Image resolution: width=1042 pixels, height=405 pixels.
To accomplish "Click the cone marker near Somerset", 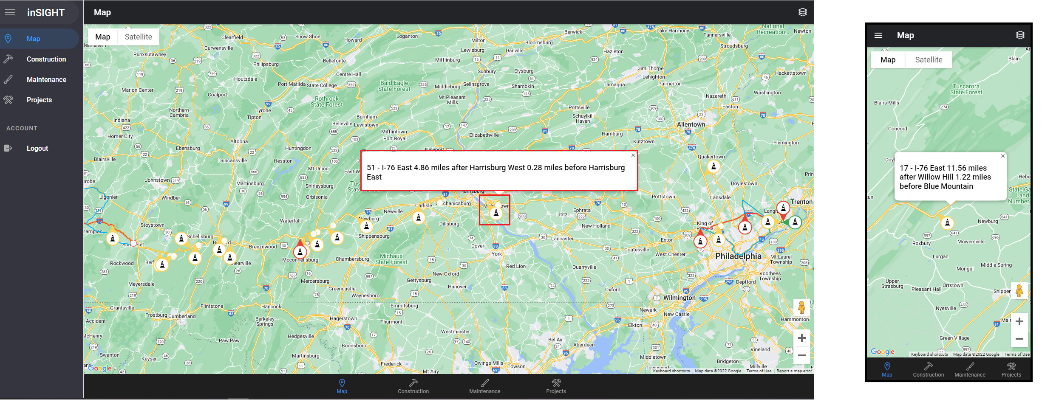I will pos(113,238).
